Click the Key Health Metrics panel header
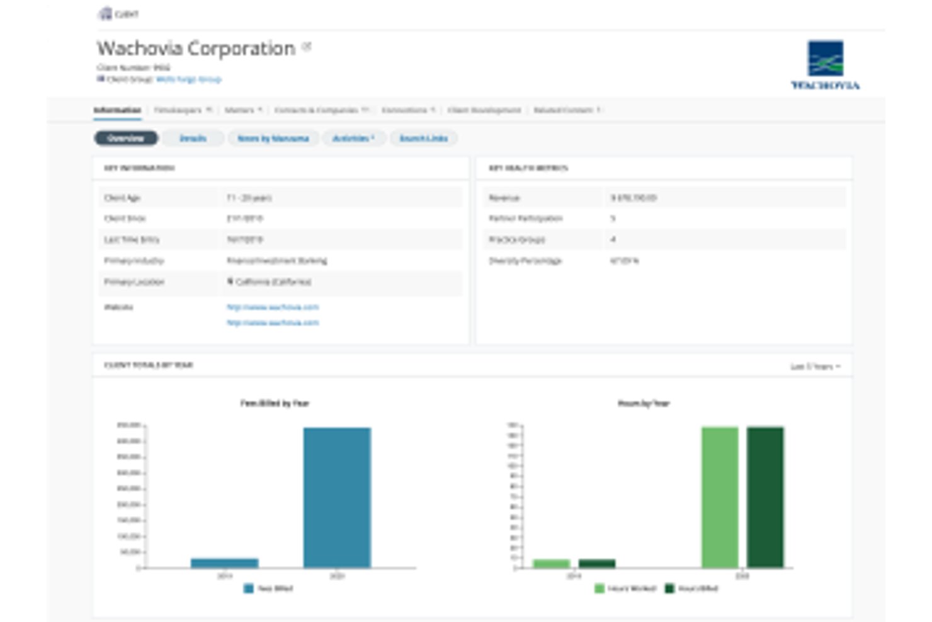Viewport: 932px width, 622px height. [528, 168]
